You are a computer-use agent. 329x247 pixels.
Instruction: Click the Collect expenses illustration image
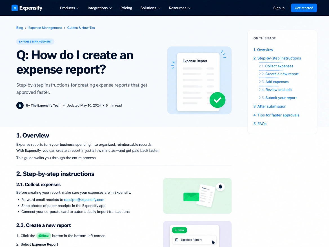(197, 196)
